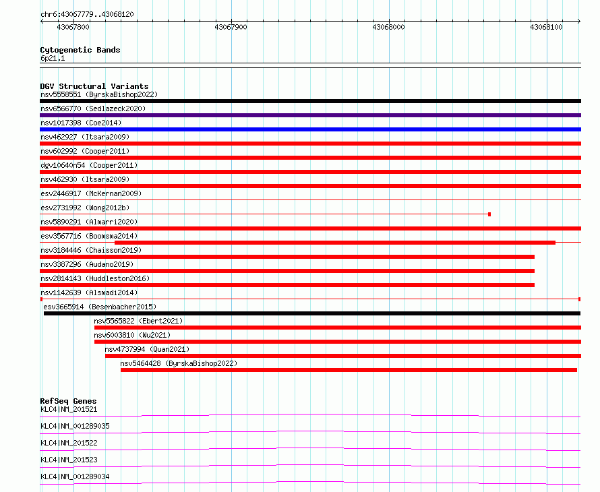The height and width of the screenshot is (492, 600).
Task: Click the red bar under nsv2814143
Action: coord(287,285)
